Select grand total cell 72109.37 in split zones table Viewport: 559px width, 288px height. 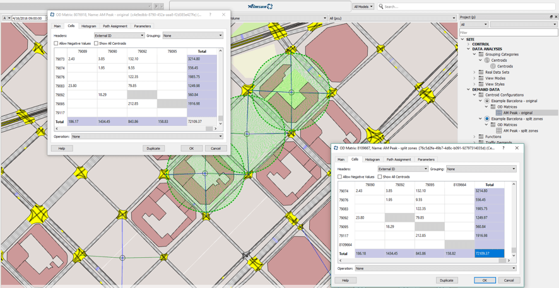coord(490,253)
